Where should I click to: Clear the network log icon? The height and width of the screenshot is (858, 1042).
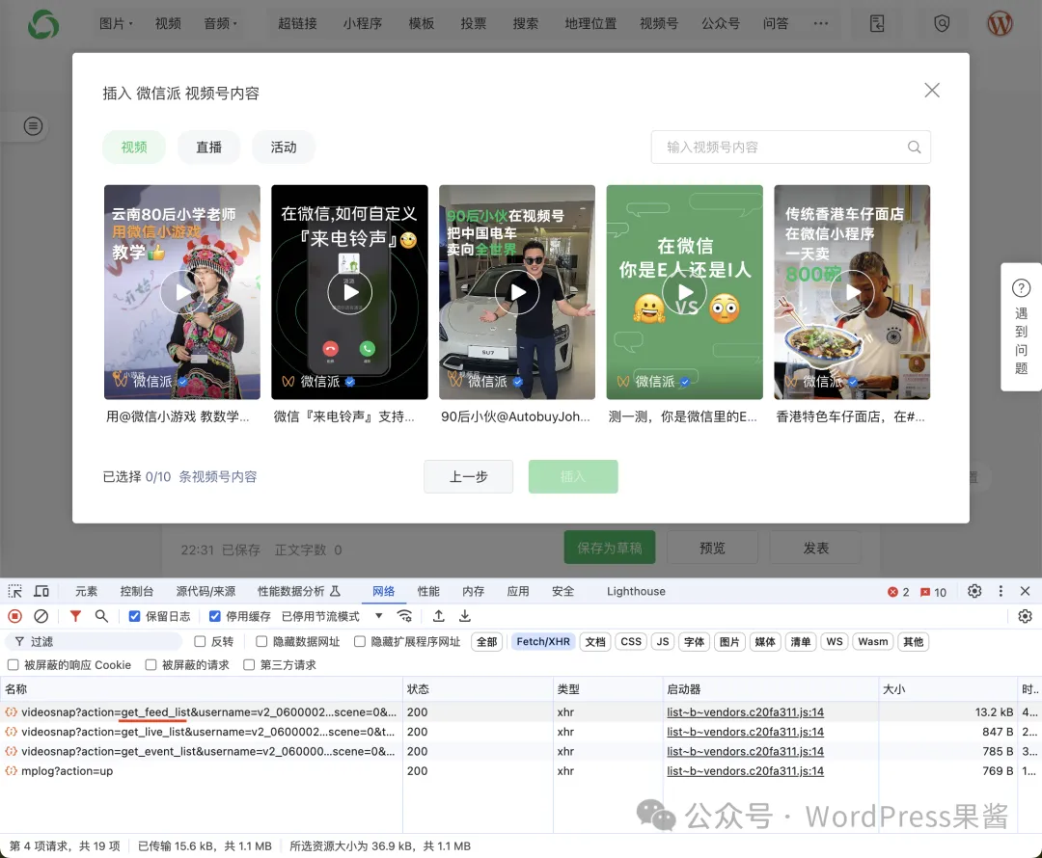pyautogui.click(x=41, y=616)
